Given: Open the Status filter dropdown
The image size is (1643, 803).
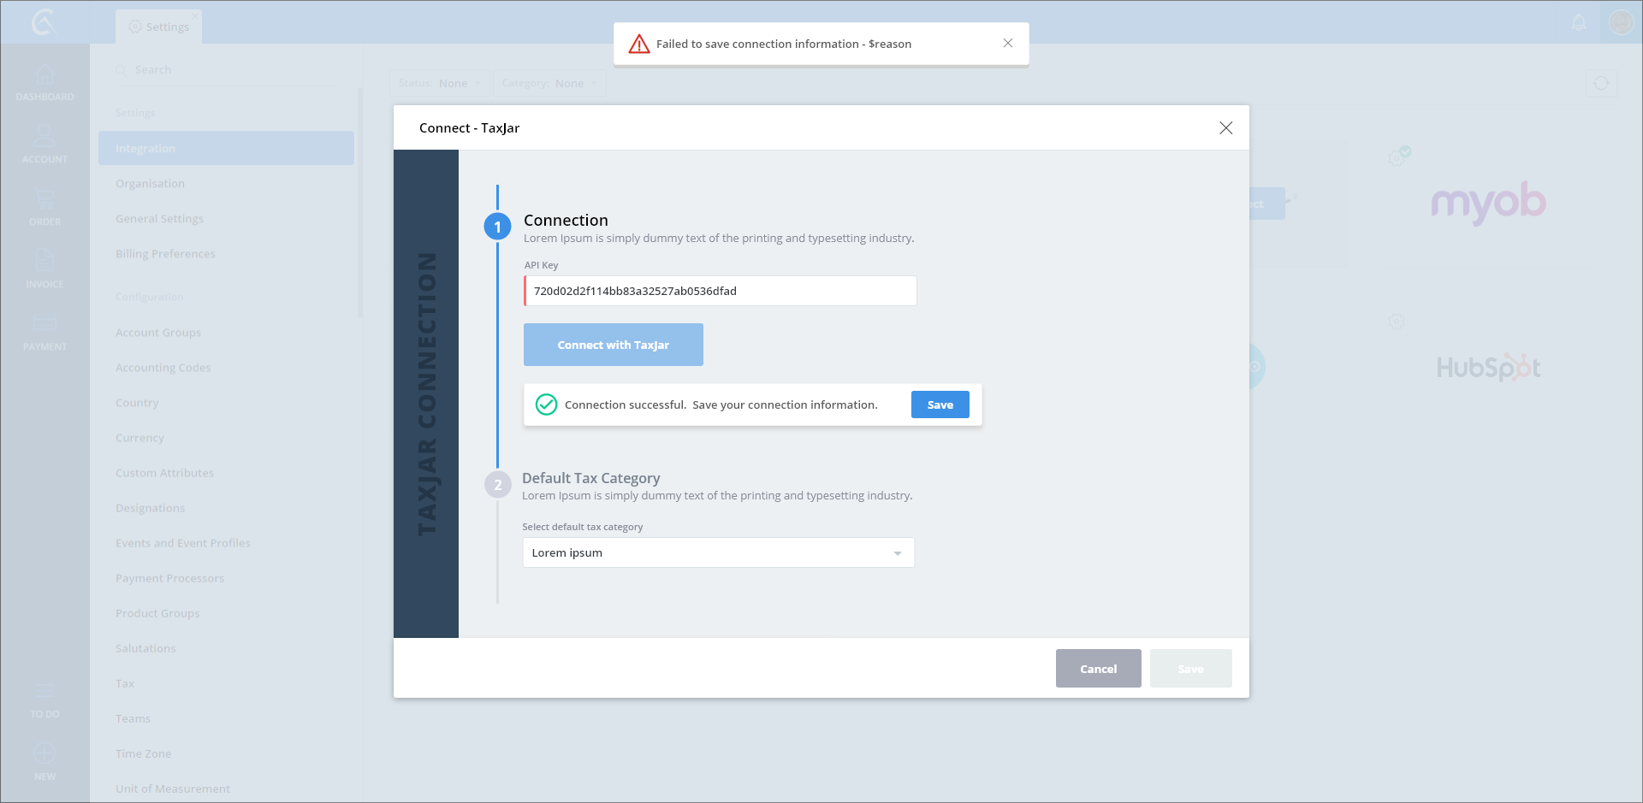Looking at the screenshot, I should (440, 84).
